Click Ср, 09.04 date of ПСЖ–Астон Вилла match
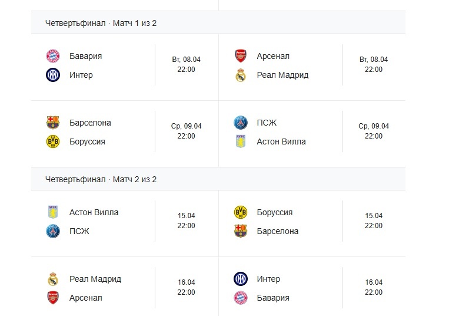The image size is (449, 316). tap(374, 126)
